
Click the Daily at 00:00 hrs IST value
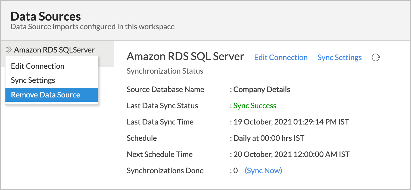(x=269, y=138)
